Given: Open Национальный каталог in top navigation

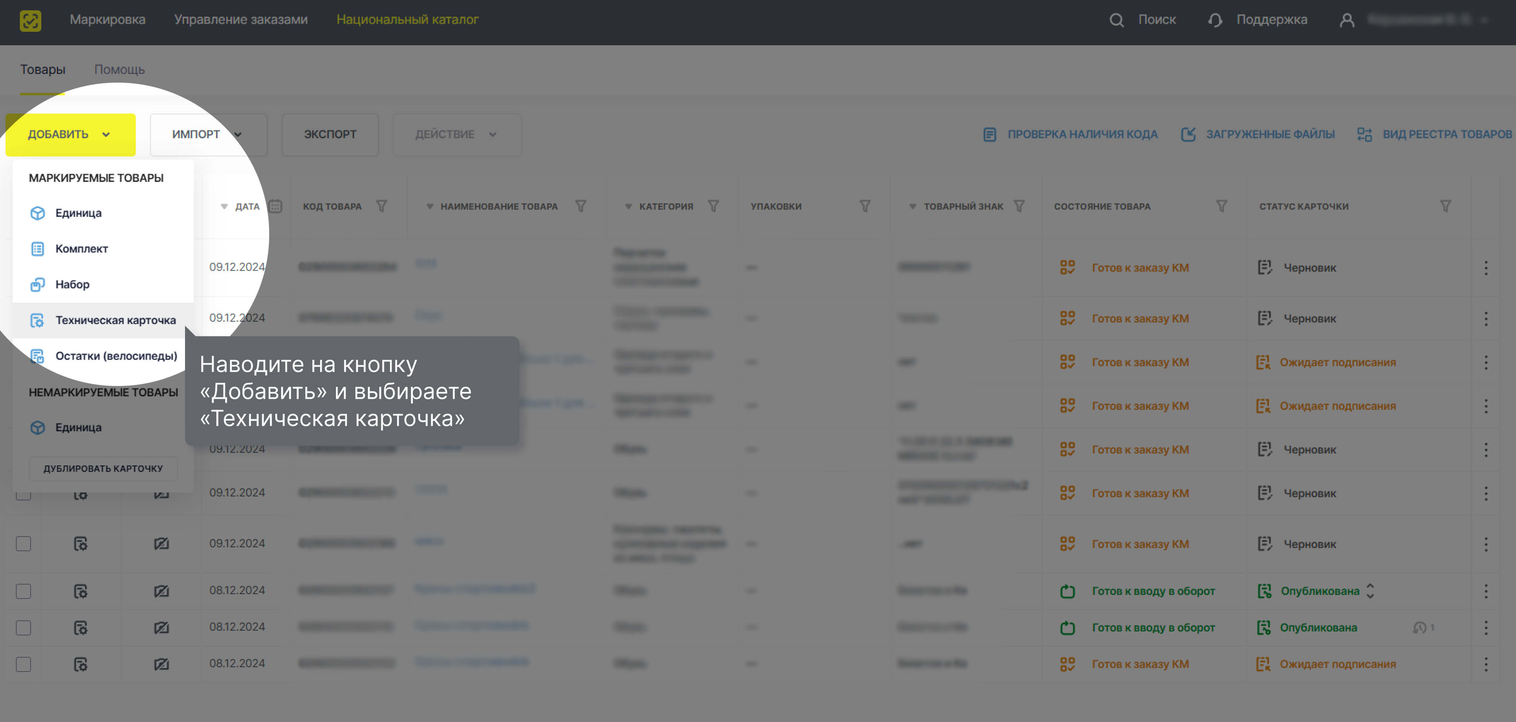Looking at the screenshot, I should tap(407, 19).
